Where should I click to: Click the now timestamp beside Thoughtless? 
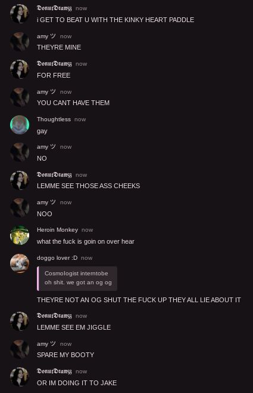coord(80,119)
